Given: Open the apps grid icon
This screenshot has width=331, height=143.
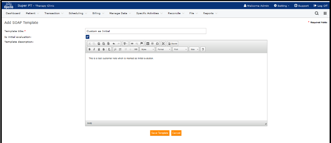Looking at the screenshot, I should click(x=325, y=13).
